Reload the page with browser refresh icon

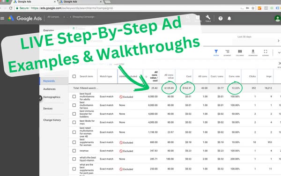pyautogui.click(x=11, y=8)
